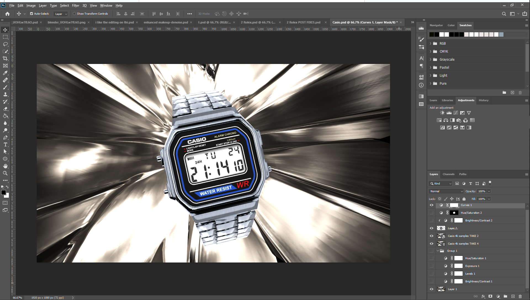Screen dimensions: 530x300
Task: Toggle Auto-Select checkbox
Action: (x=31, y=14)
